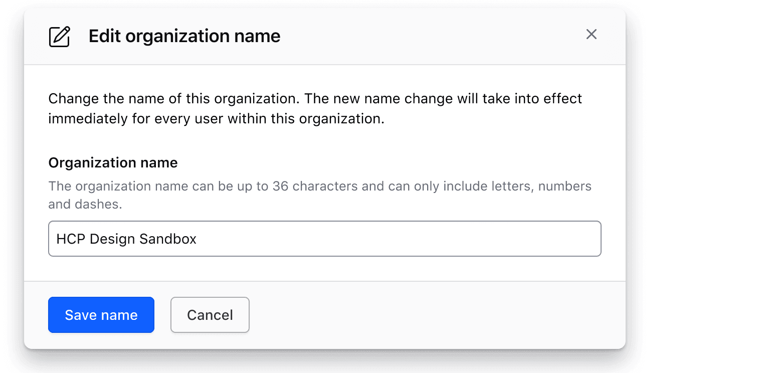Choose Cancel to abandon editing
Image resolution: width=772 pixels, height=373 pixels.
tap(210, 315)
